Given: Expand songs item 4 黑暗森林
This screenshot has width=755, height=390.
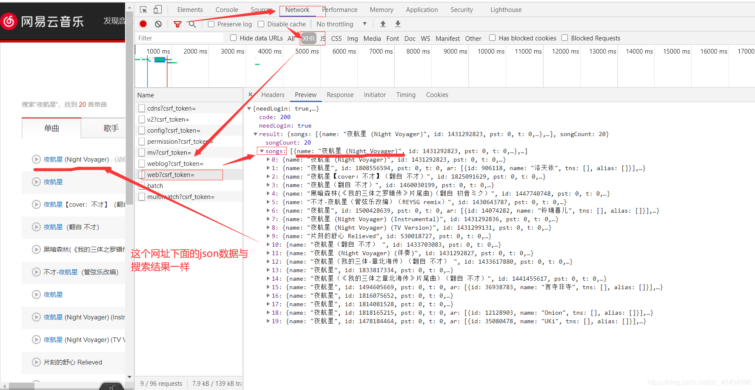Looking at the screenshot, I should point(268,194).
